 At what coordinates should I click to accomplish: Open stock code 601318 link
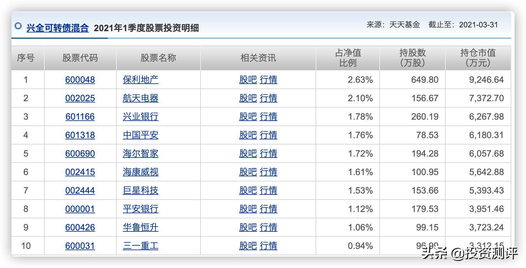tap(80, 135)
